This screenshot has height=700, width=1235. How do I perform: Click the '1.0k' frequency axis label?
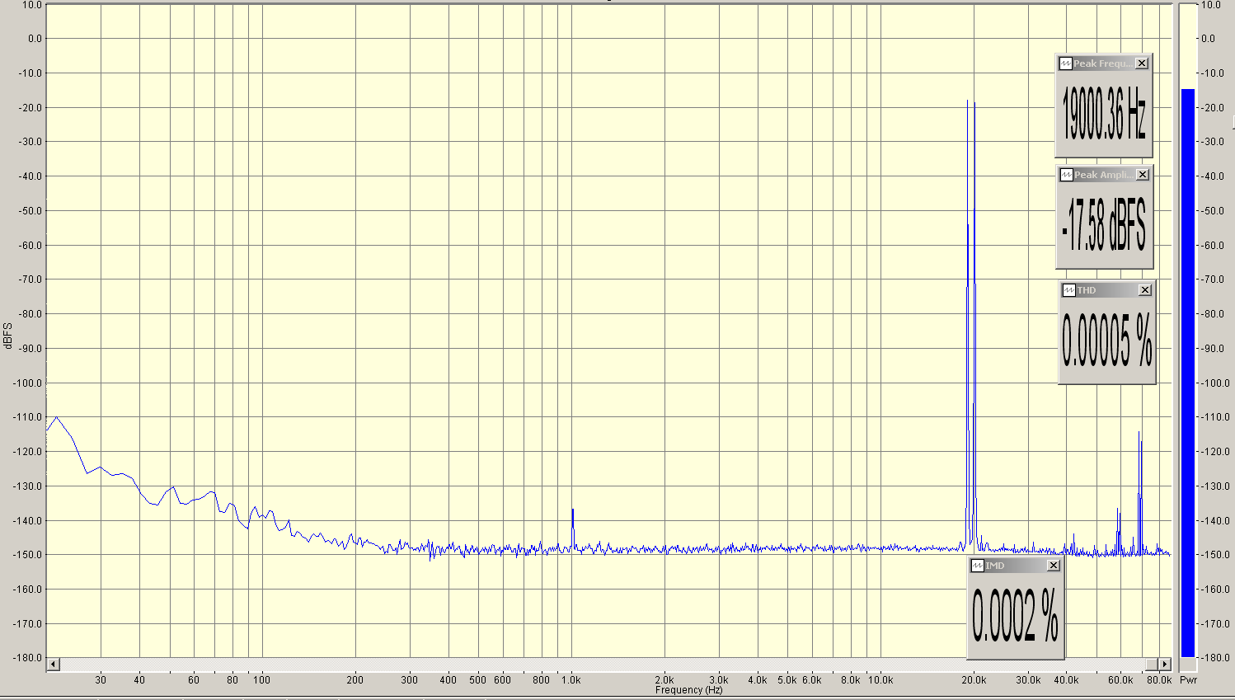point(571,680)
